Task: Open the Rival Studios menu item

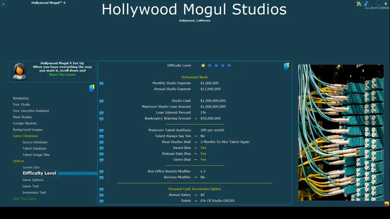Action: (x=22, y=117)
